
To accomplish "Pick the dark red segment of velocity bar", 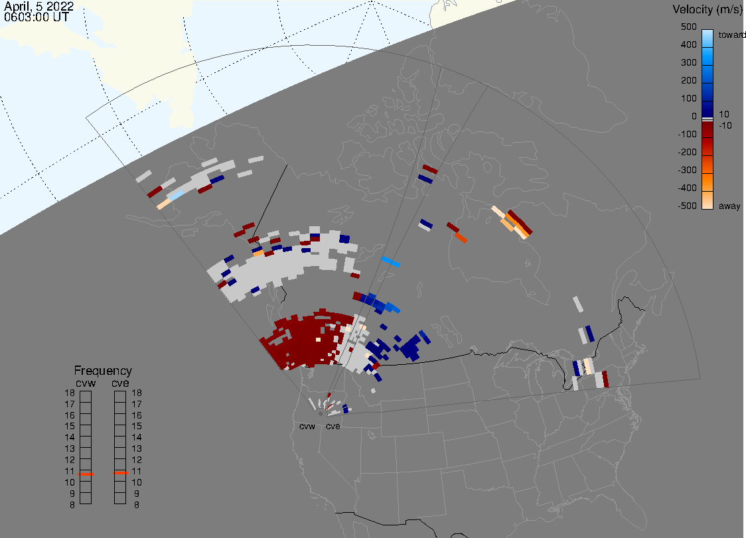I will 708,129.
